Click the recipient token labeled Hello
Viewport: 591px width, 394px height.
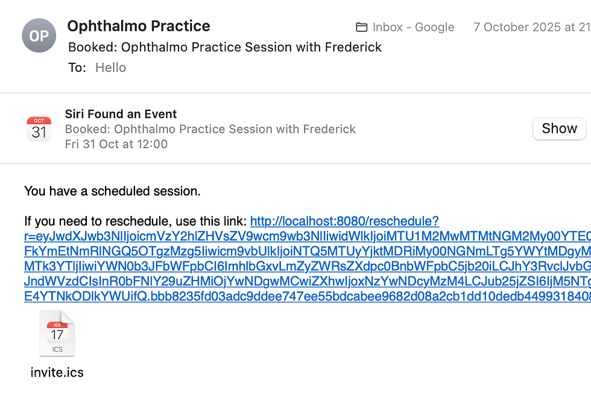[110, 68]
